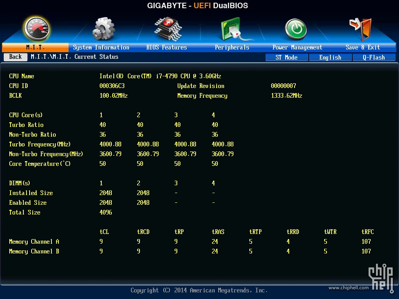Select the tRTP column header
This screenshot has height=299, width=399.
click(255, 232)
